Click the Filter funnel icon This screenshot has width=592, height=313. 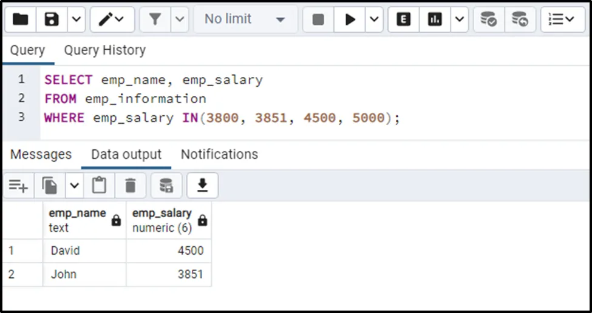coord(155,19)
